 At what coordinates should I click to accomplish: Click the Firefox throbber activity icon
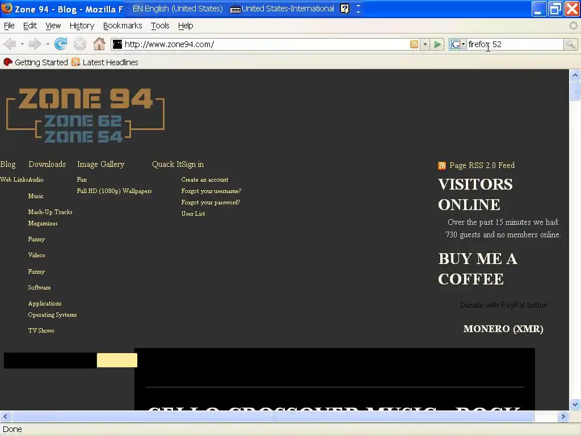[573, 26]
